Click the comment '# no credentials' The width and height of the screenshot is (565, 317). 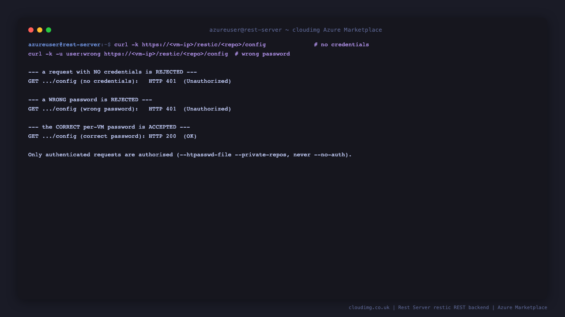pyautogui.click(x=341, y=44)
